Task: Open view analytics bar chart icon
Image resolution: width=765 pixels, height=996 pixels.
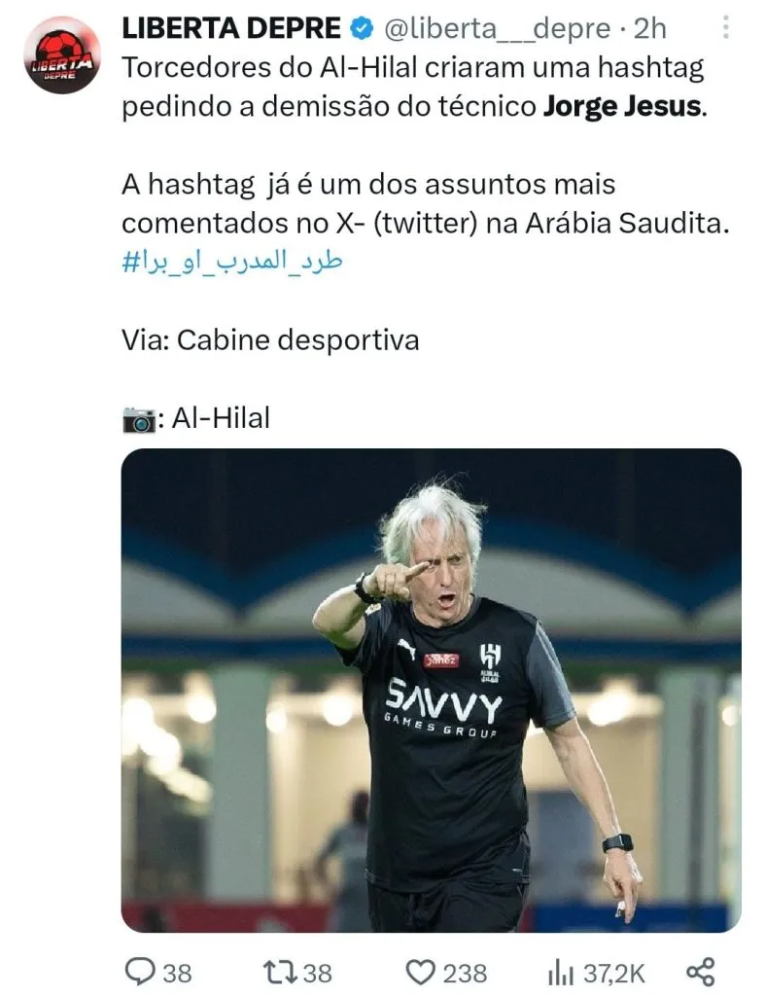Action: (x=561, y=973)
